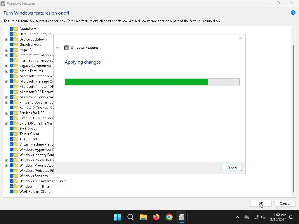299x224 pixels.
Task: Click the Guarded Host folder icon
Action: click(x=16, y=45)
